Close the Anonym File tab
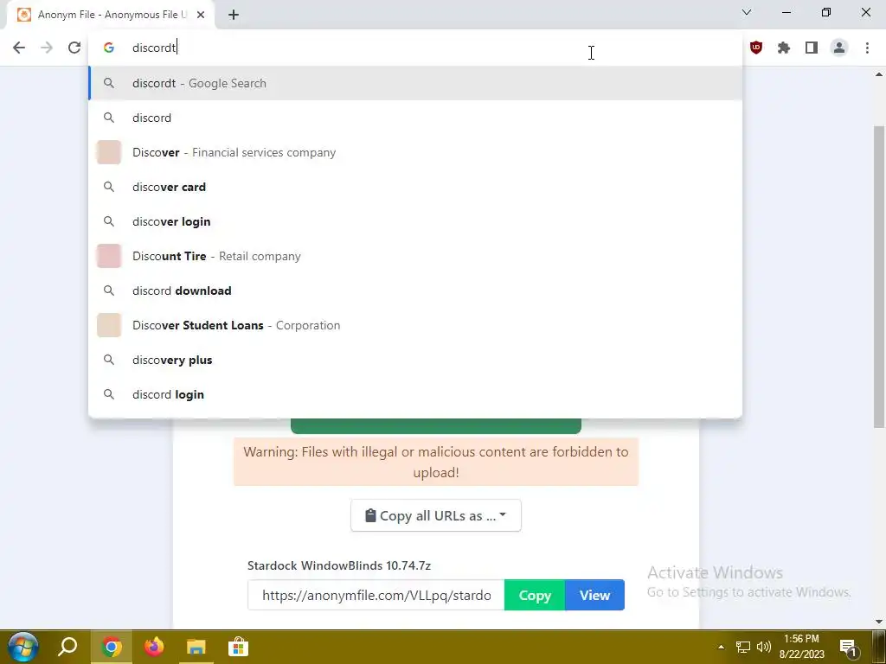The width and height of the screenshot is (886, 664). tap(201, 15)
